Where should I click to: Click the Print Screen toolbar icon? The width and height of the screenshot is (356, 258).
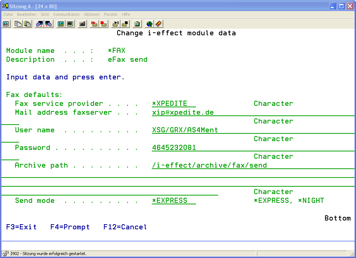coord(6,24)
